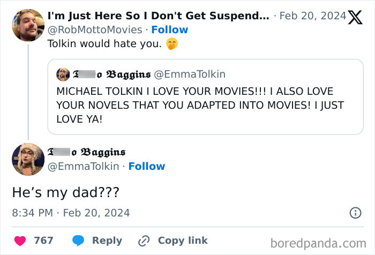Image resolution: width=375 pixels, height=255 pixels.
Task: Follow @EmmaTolkin
Action: (146, 166)
